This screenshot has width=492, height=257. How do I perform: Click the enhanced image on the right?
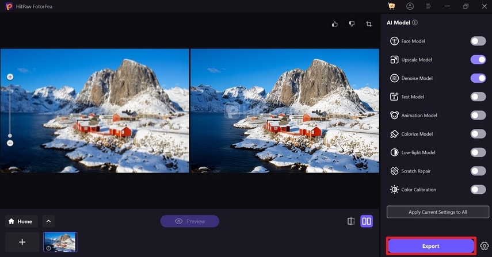pos(285,110)
